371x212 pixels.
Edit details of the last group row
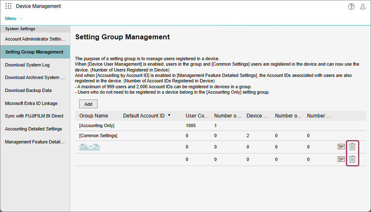pyautogui.click(x=341, y=159)
